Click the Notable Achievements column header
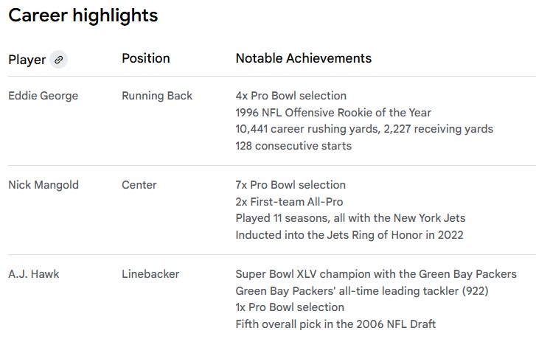Viewport: 536px width, 339px height. coord(303,58)
